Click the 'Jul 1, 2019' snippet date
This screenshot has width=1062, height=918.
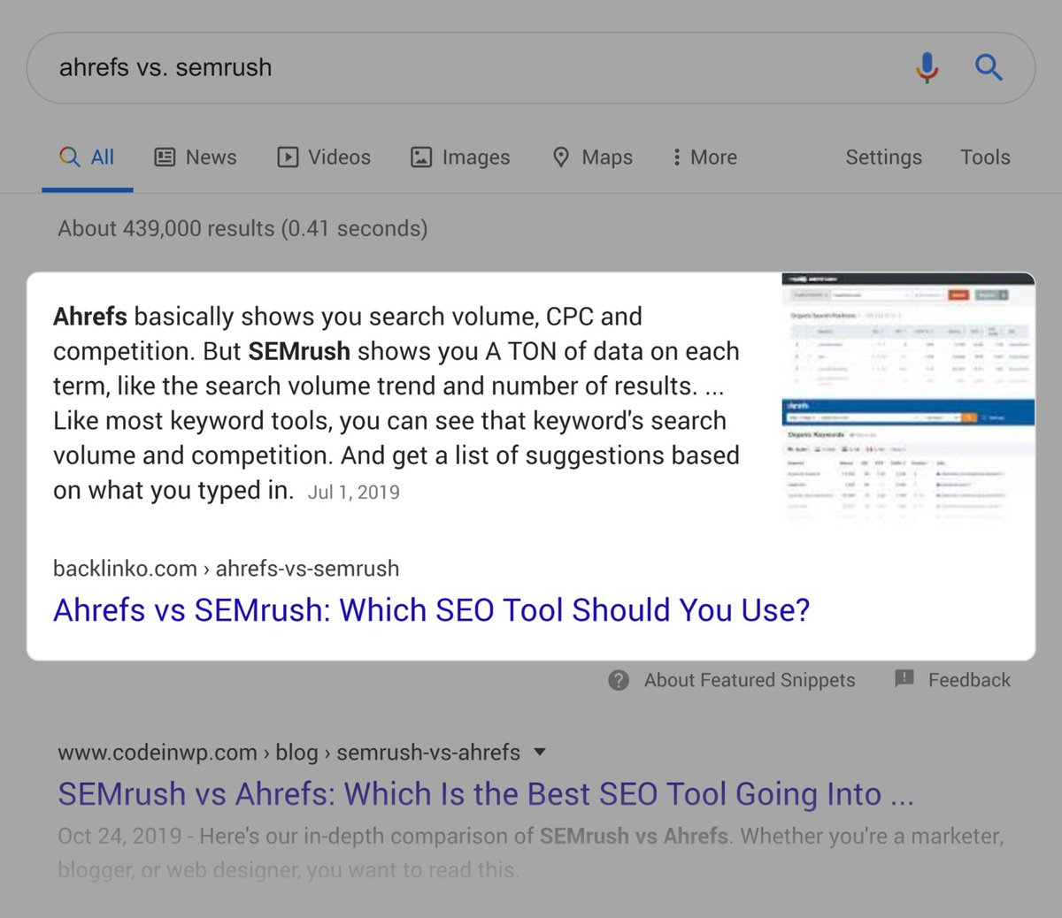(x=353, y=493)
